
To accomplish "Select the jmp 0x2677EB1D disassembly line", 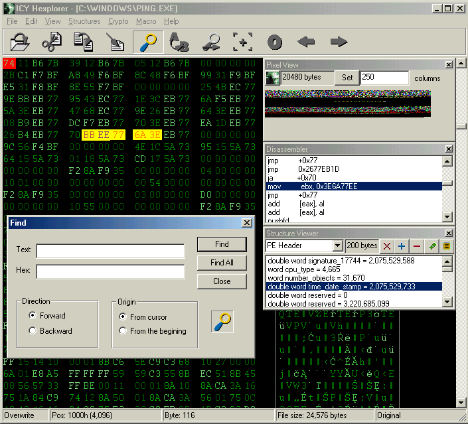I will [354, 169].
